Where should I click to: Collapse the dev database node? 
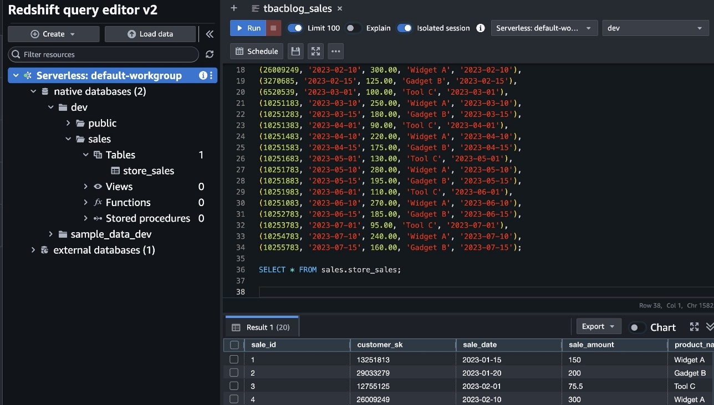[x=51, y=107]
